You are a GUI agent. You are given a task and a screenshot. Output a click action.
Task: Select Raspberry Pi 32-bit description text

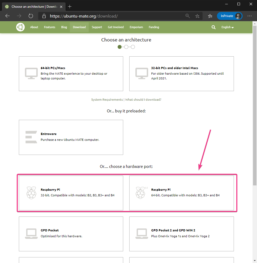[78, 195]
